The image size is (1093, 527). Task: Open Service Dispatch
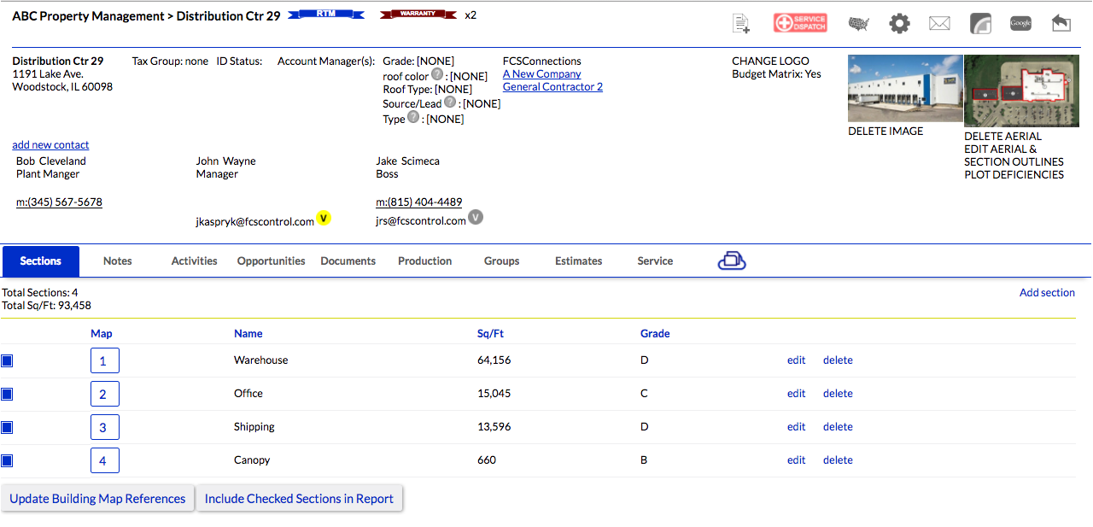(x=800, y=23)
